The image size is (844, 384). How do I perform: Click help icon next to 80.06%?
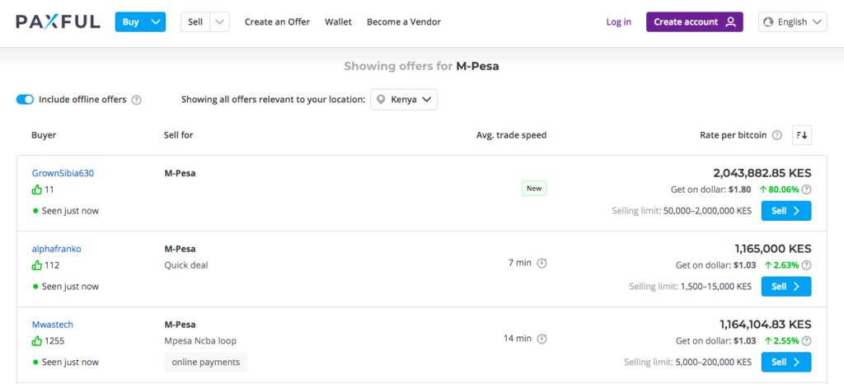pos(806,190)
